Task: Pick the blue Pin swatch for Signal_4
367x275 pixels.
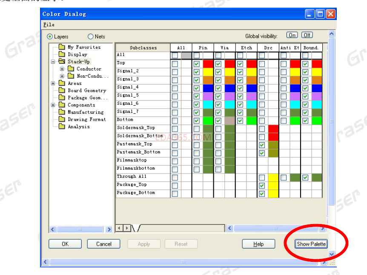Action: tap(208, 88)
